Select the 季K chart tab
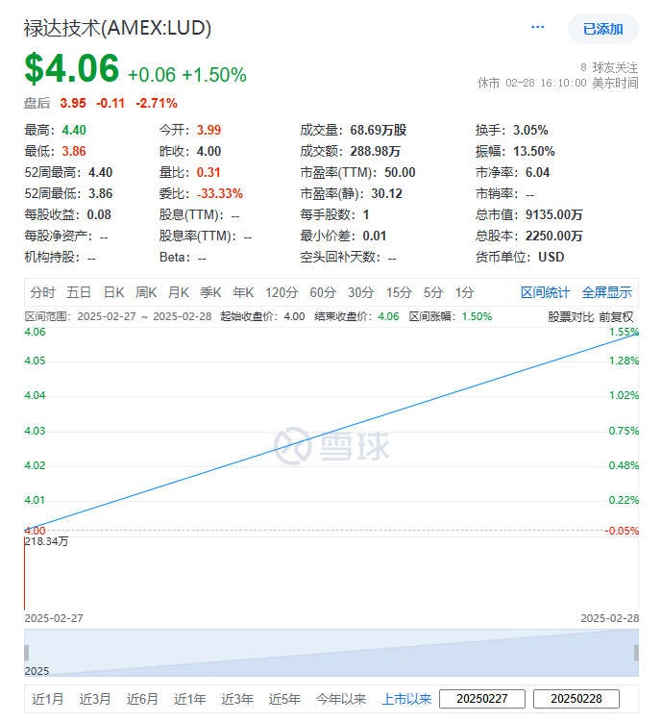Screen dimensions: 662x722 [210, 292]
